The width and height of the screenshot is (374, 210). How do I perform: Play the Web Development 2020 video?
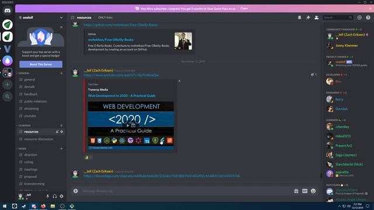(128, 125)
